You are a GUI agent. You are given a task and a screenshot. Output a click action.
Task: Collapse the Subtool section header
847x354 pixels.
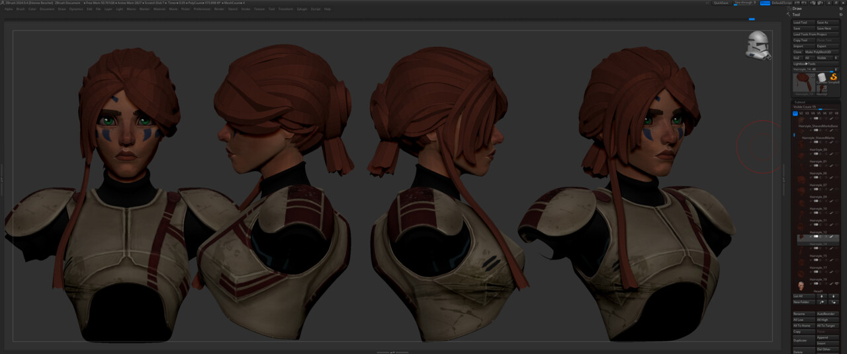799,102
